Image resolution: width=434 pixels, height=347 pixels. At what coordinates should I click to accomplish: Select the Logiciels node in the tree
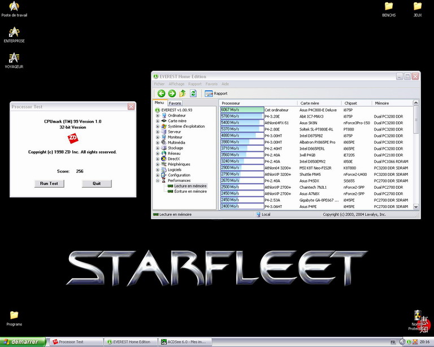(175, 170)
